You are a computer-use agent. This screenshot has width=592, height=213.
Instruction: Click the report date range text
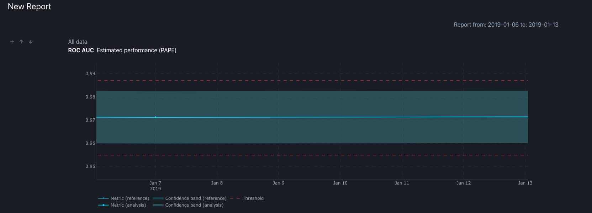(x=506, y=25)
